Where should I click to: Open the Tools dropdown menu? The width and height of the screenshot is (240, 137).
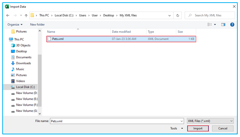tap(177, 128)
